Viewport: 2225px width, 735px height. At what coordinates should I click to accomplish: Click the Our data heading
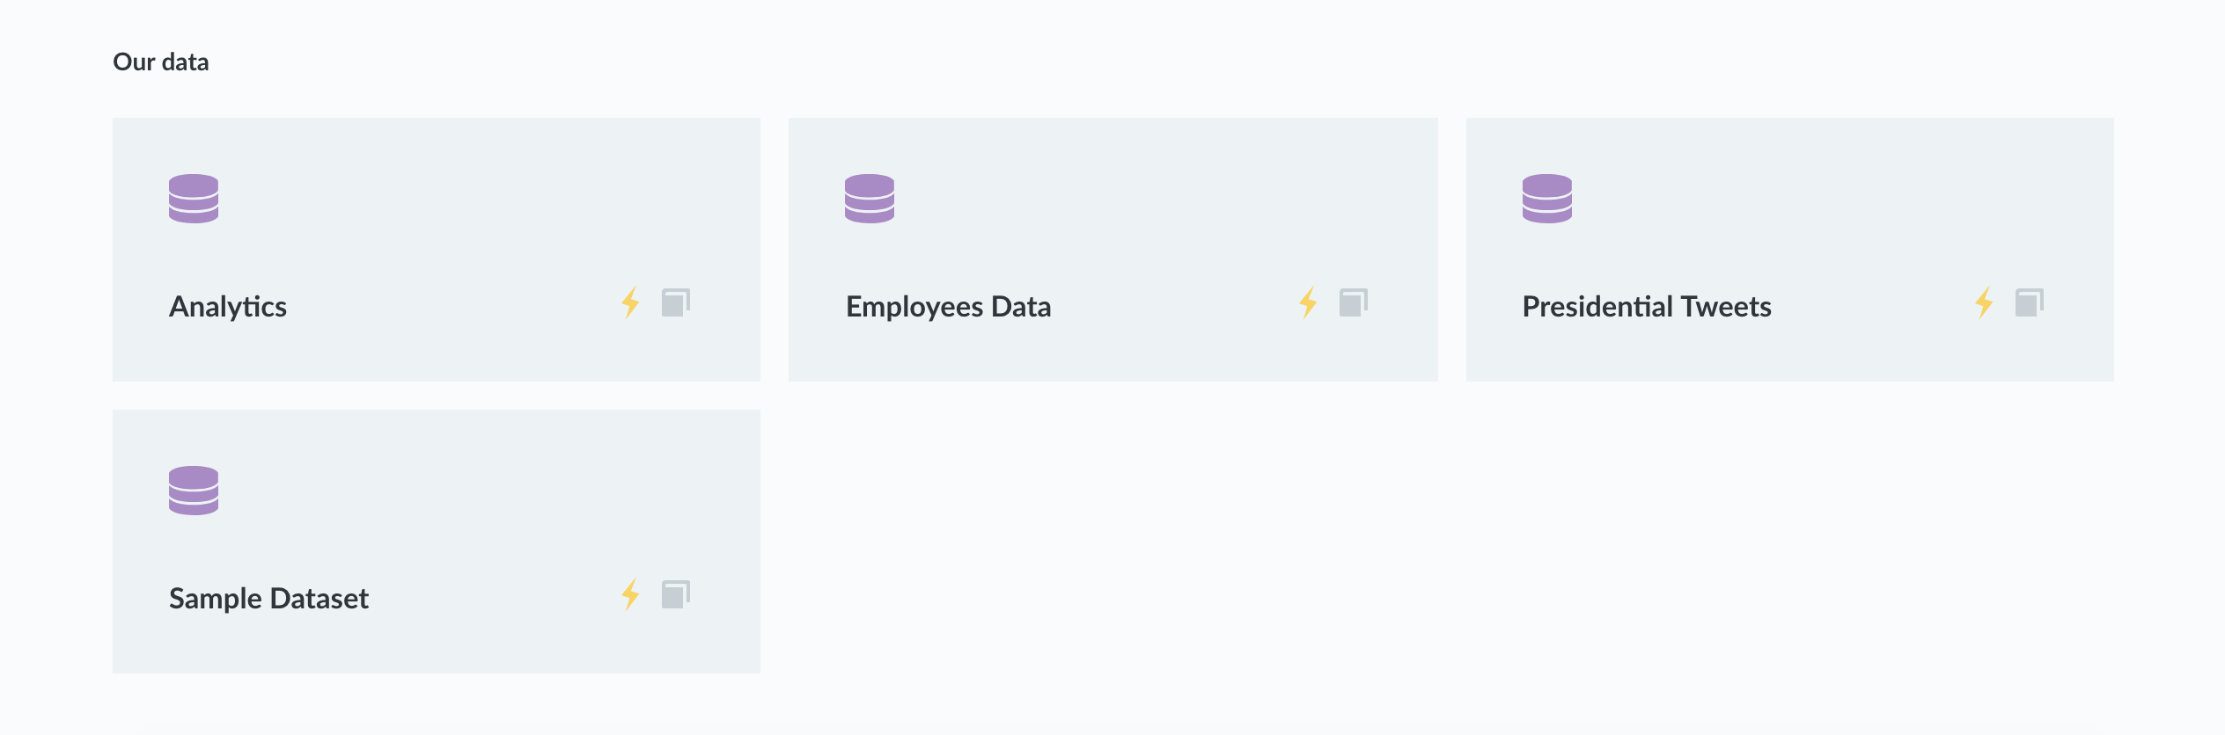161,62
